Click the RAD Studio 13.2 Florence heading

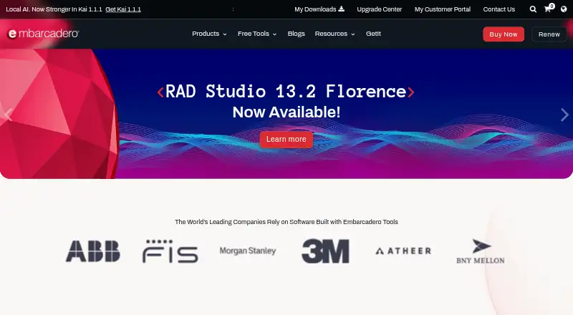click(286, 92)
